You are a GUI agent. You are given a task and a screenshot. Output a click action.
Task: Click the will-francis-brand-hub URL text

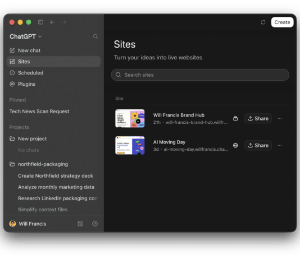197,122
